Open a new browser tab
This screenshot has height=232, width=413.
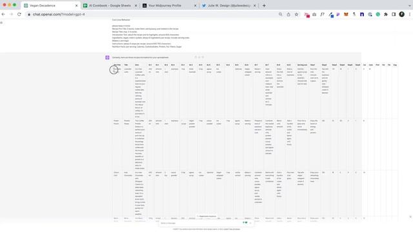coord(264,6)
